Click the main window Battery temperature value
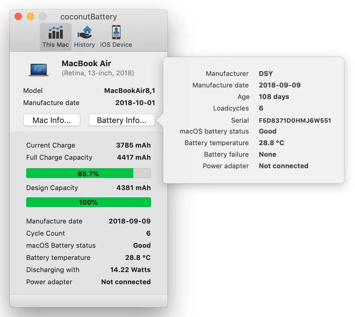This screenshot has width=355, height=317. pyautogui.click(x=138, y=257)
